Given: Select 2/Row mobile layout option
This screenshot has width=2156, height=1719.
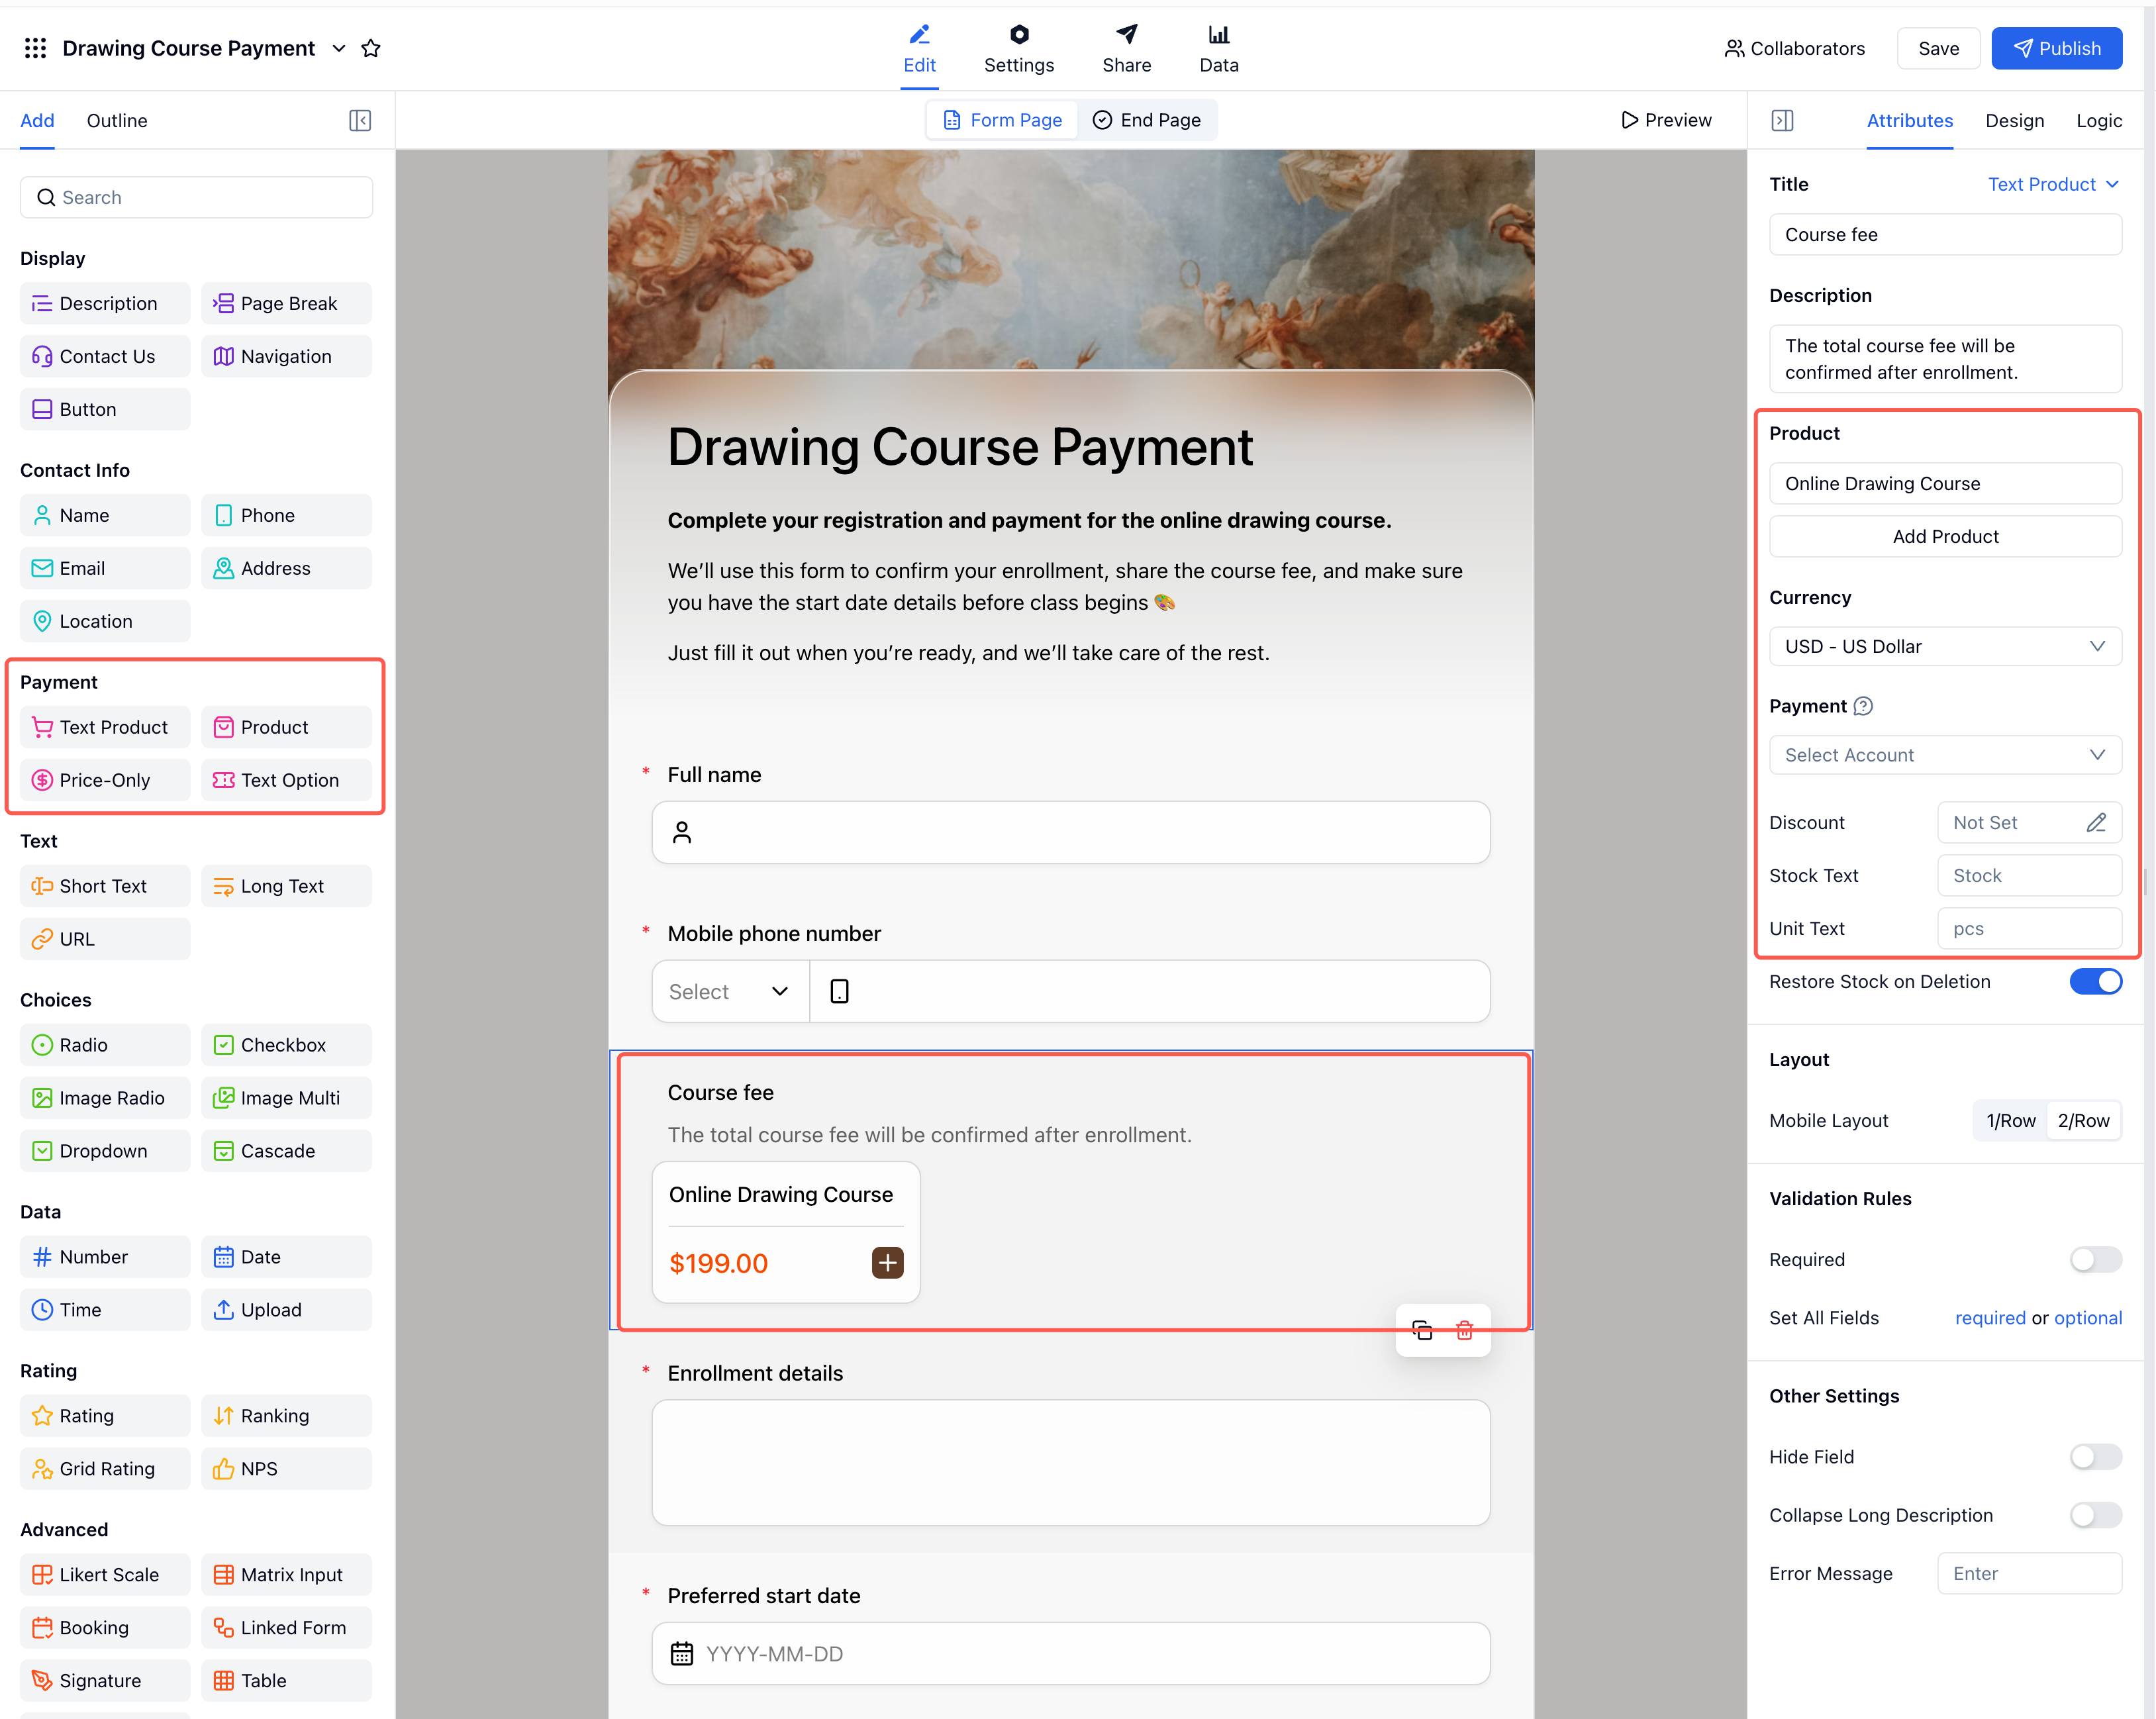Looking at the screenshot, I should (x=2084, y=1120).
